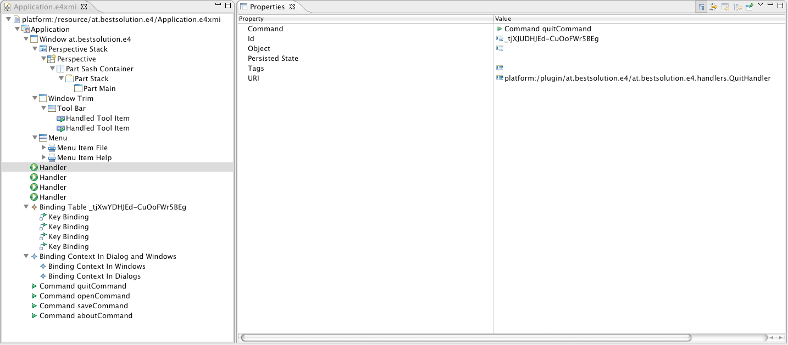Toggle Show Categories in Properties toolbar

point(702,7)
